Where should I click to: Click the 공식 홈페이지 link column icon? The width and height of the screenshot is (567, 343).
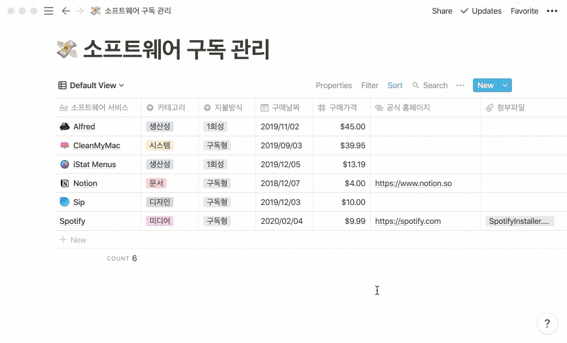(x=379, y=107)
